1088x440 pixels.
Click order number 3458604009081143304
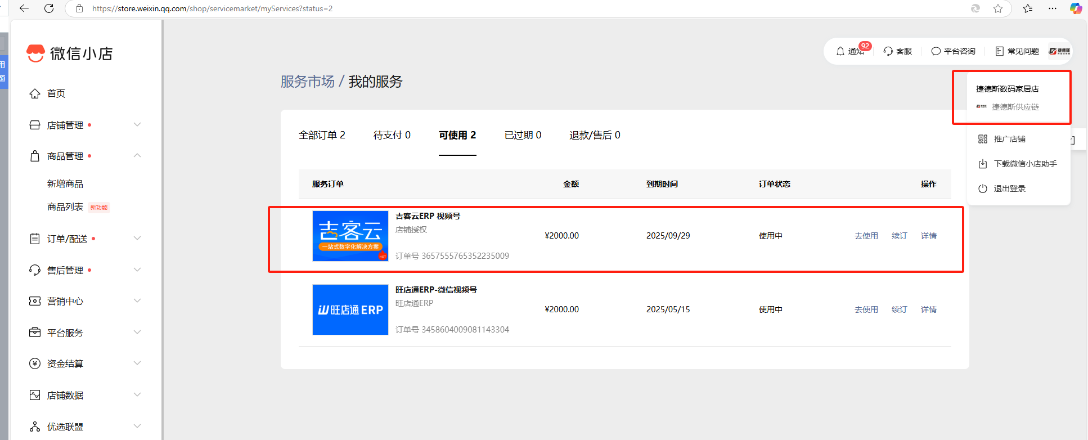465,330
